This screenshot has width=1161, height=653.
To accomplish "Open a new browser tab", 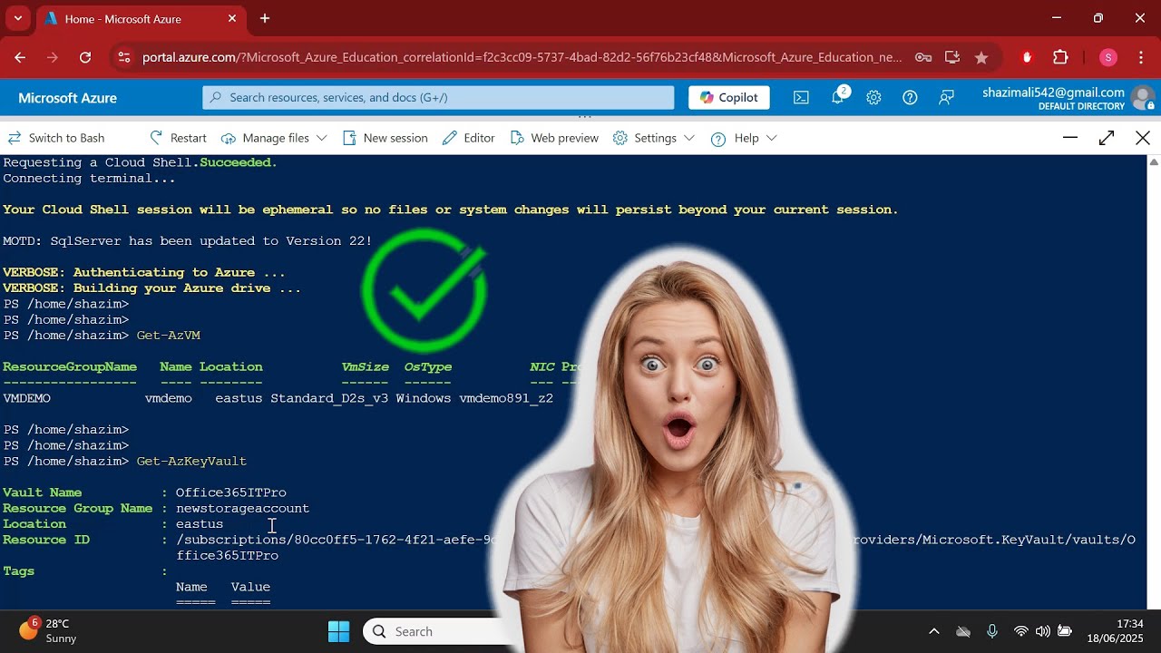I will (x=265, y=18).
